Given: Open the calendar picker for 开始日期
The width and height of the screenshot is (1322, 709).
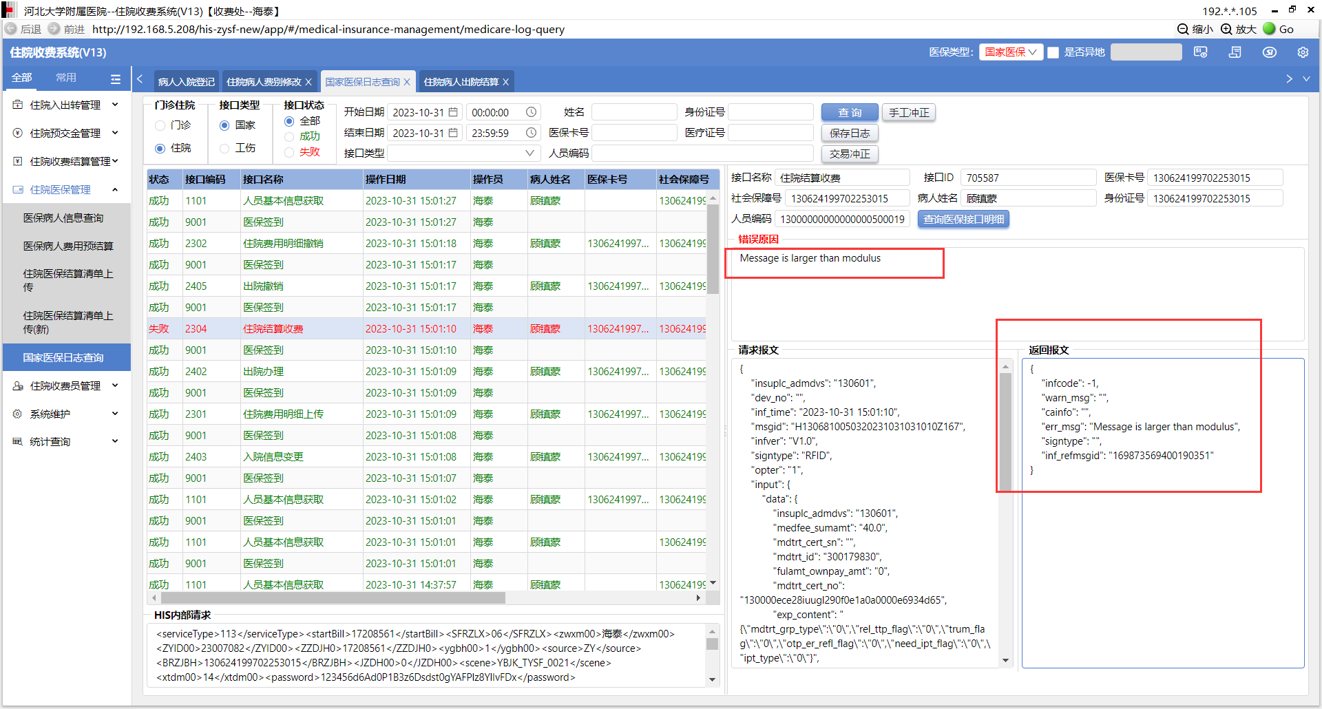Looking at the screenshot, I should (x=453, y=112).
